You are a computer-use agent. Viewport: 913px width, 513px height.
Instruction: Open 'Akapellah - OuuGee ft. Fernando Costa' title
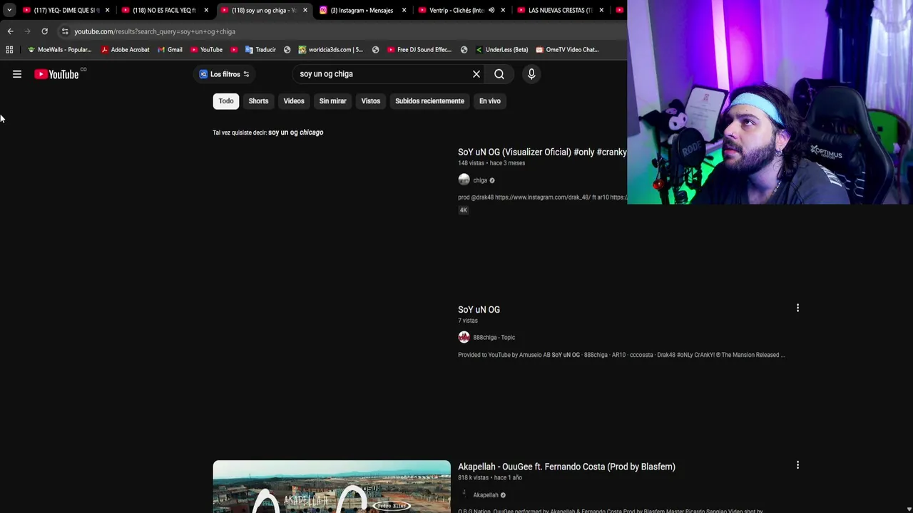[566, 467]
